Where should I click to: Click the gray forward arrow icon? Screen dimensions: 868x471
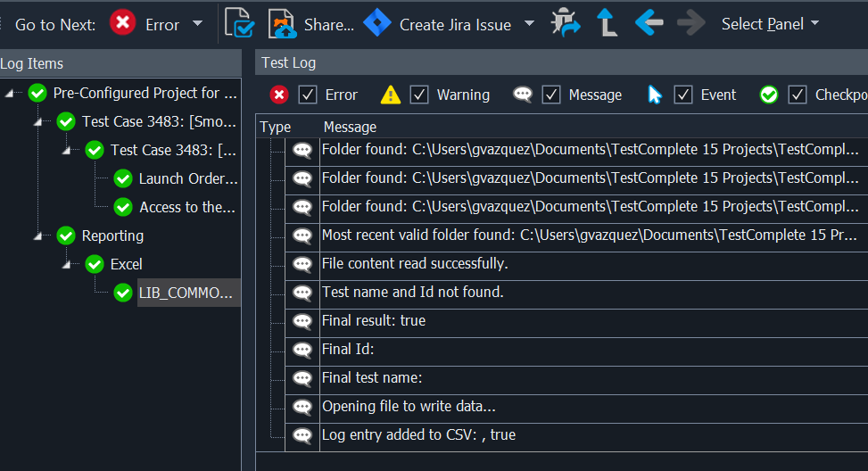click(x=690, y=24)
